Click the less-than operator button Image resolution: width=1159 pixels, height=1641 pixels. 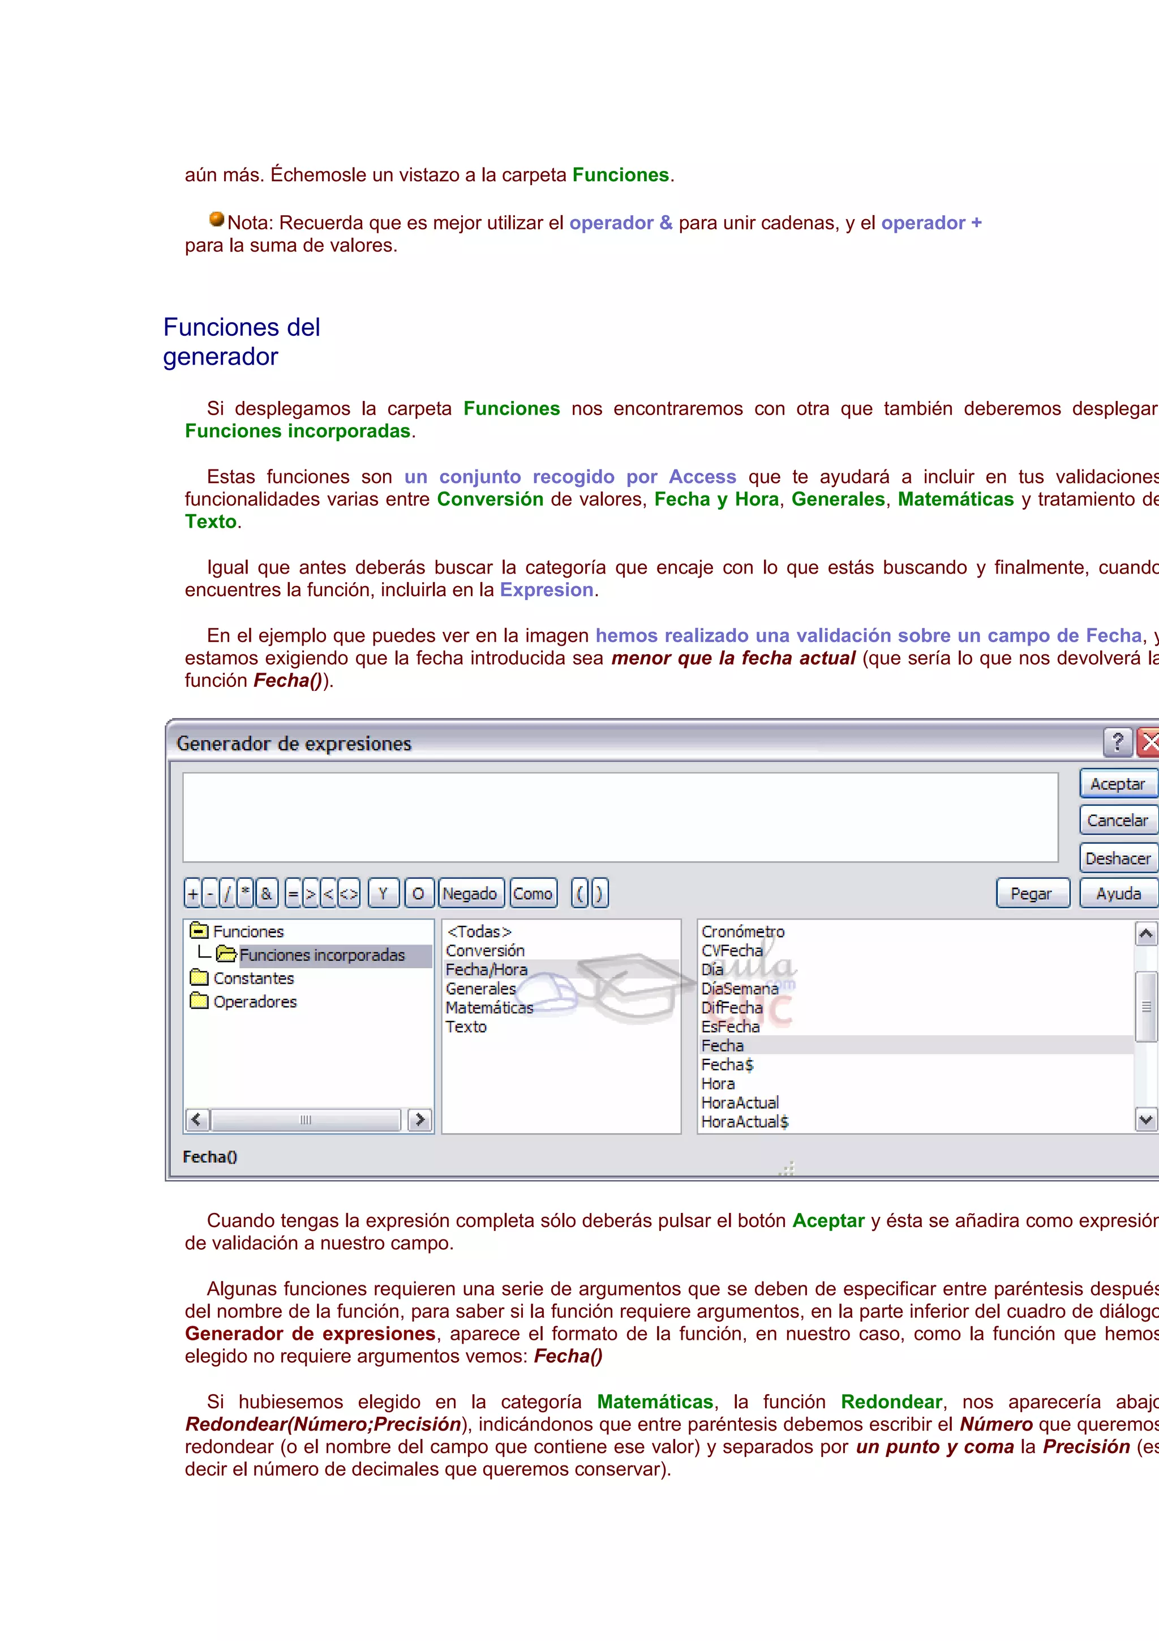(x=328, y=894)
